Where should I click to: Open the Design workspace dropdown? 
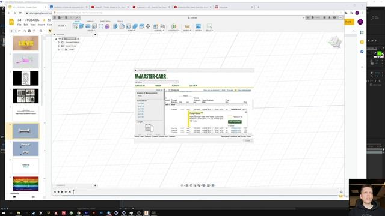62,26
